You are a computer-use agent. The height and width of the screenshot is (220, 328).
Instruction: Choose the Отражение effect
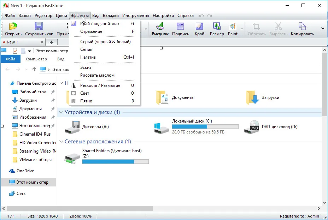105,31
